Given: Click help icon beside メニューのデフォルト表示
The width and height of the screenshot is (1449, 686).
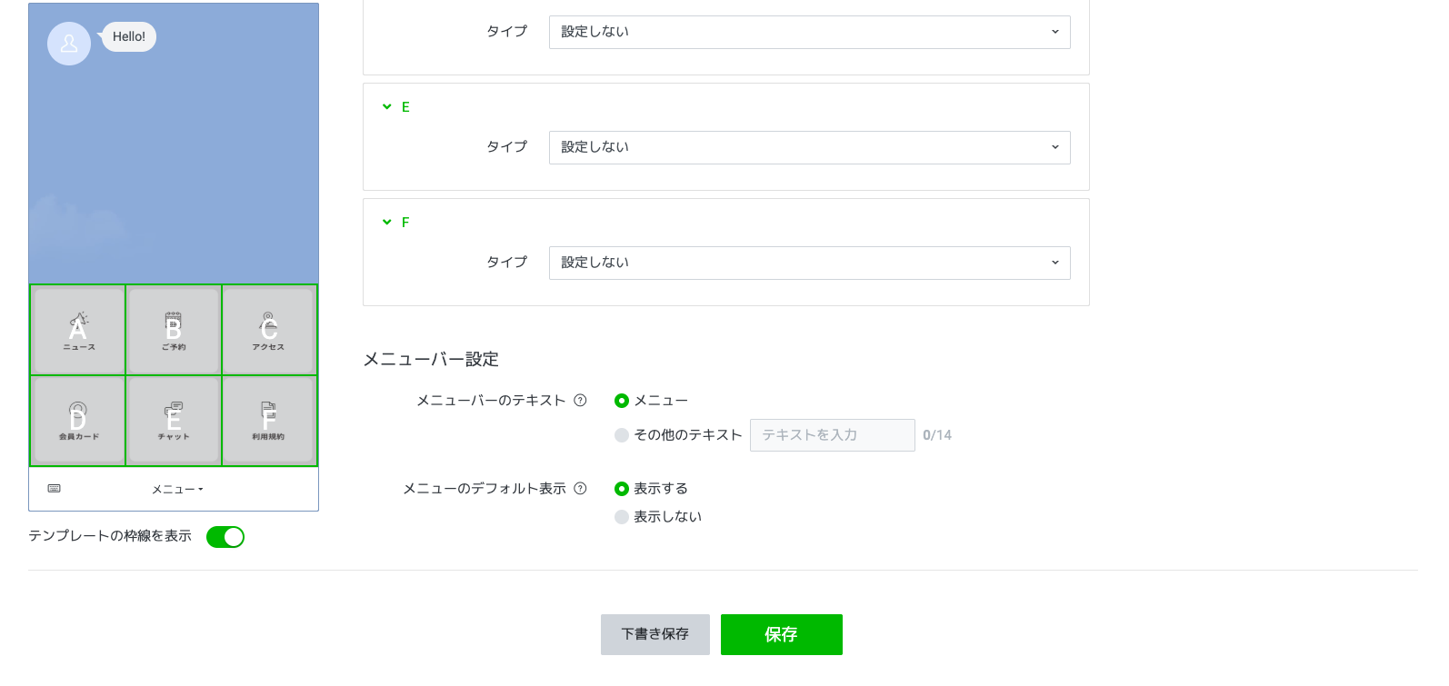Looking at the screenshot, I should point(580,489).
